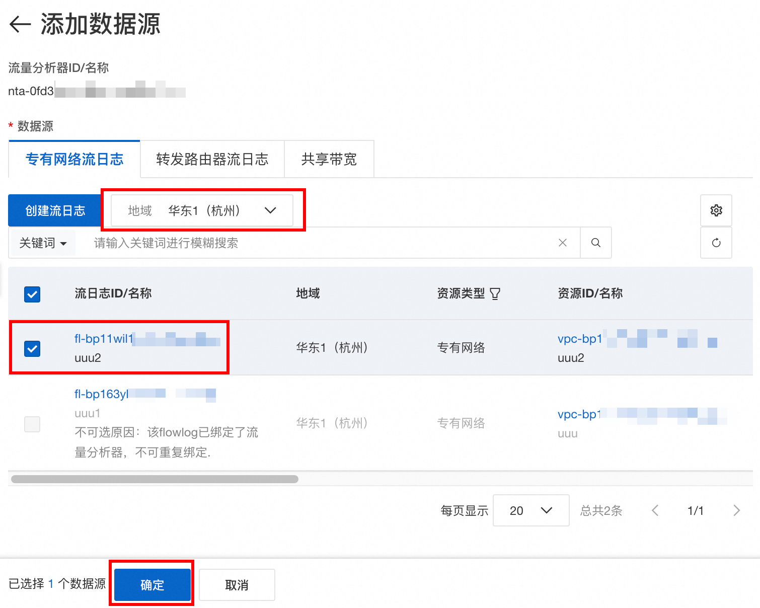The width and height of the screenshot is (760, 608).
Task: Click 专有网络 cell in uuu2 row
Action: (461, 347)
